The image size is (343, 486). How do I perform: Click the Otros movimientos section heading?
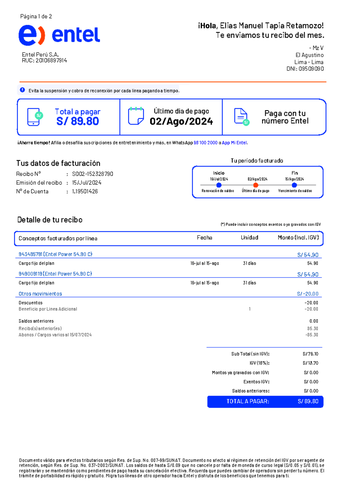pyautogui.click(x=40, y=294)
